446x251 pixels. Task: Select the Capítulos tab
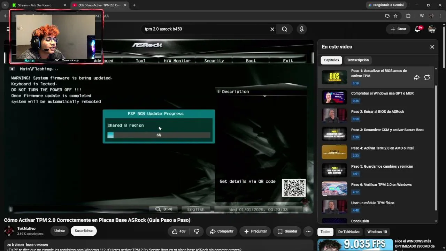pyautogui.click(x=331, y=60)
